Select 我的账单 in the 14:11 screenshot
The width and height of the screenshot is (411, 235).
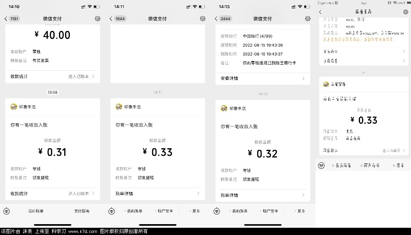(x=133, y=211)
